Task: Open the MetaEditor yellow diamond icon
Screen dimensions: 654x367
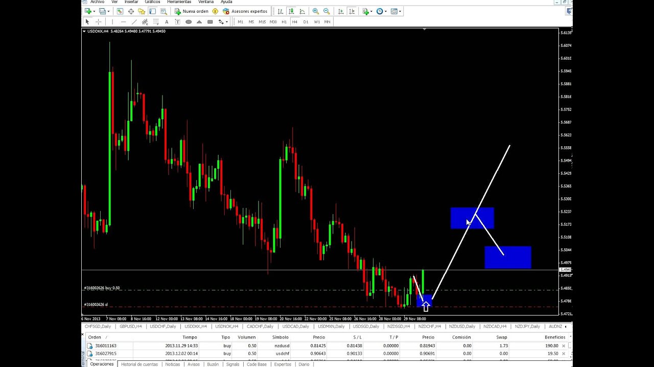Action: point(215,11)
